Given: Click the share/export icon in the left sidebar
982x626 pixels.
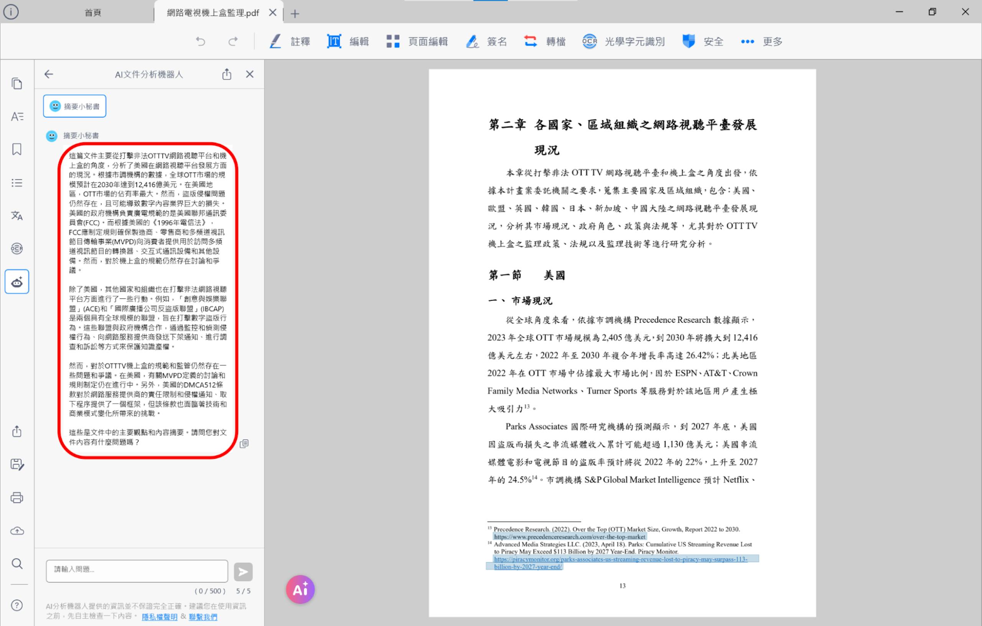Looking at the screenshot, I should (x=17, y=431).
